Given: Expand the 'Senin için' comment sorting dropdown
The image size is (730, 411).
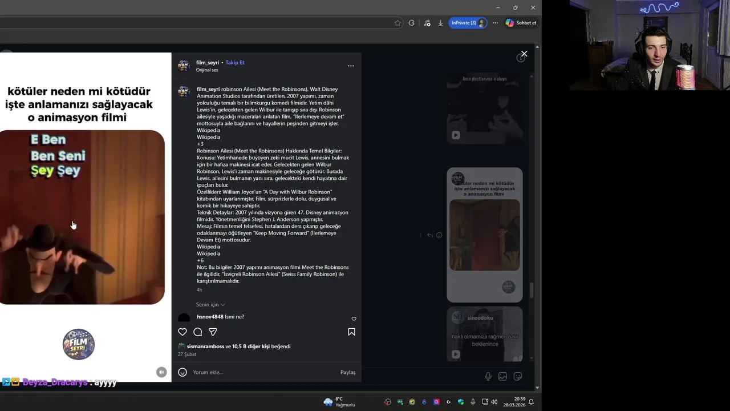Looking at the screenshot, I should point(210,305).
